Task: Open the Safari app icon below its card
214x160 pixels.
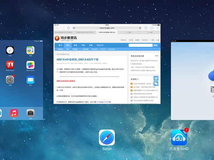Action: click(107, 137)
